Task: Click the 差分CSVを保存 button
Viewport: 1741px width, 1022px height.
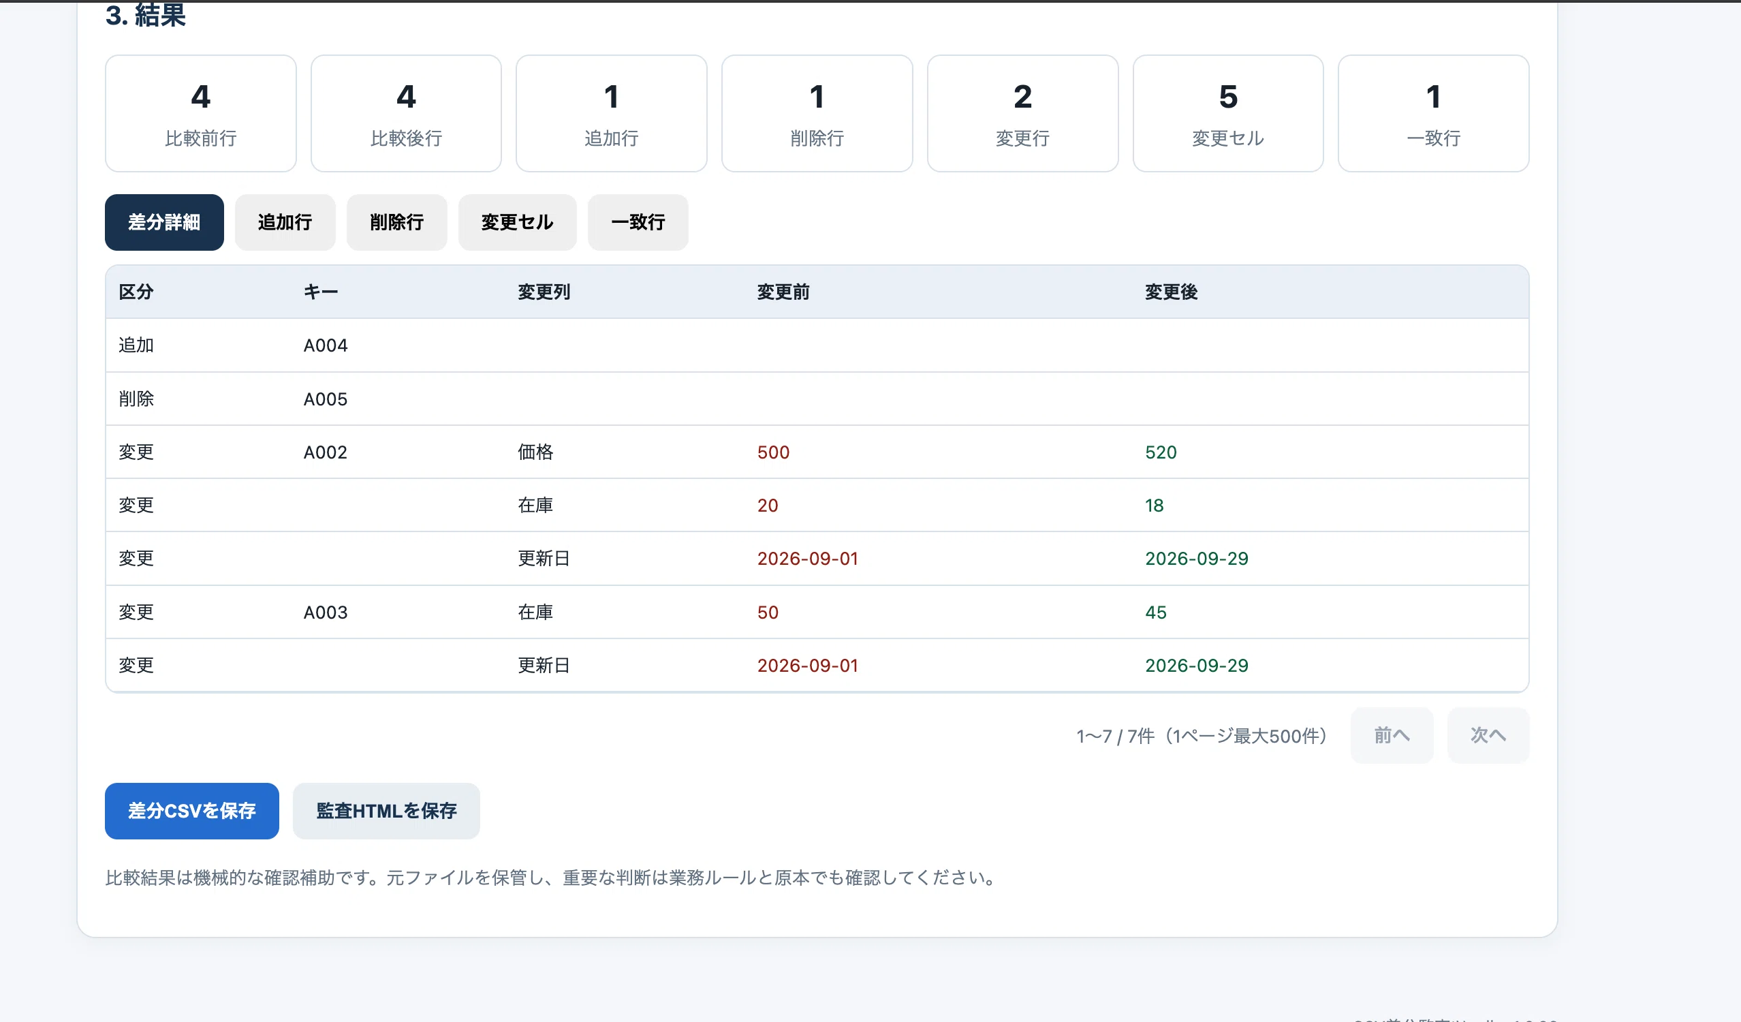Action: click(x=192, y=811)
